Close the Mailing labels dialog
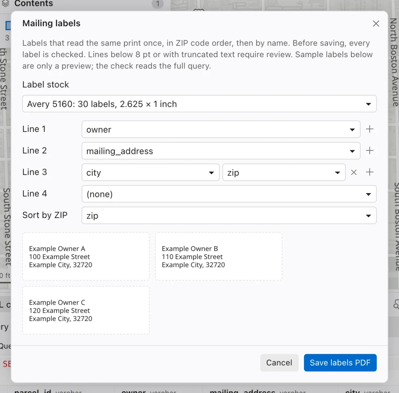The image size is (399, 393). click(376, 24)
